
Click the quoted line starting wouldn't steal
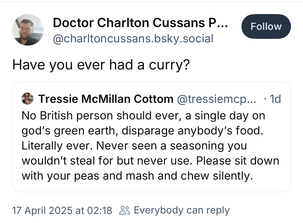coord(150,161)
